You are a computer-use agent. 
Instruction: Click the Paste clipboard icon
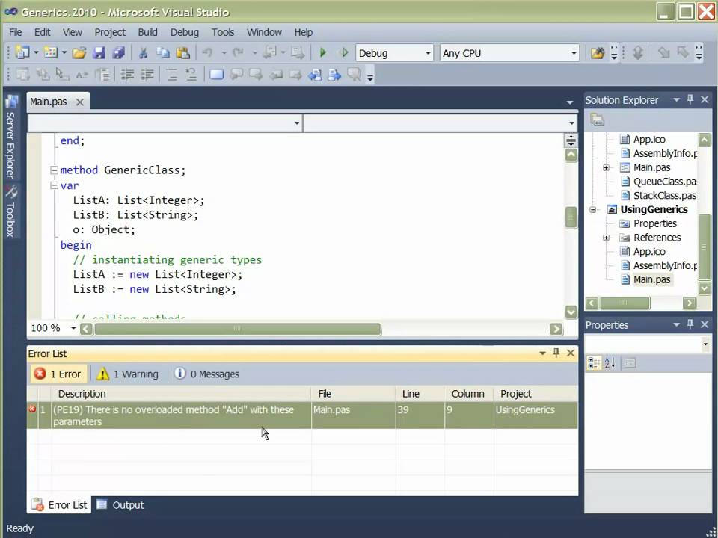point(182,53)
